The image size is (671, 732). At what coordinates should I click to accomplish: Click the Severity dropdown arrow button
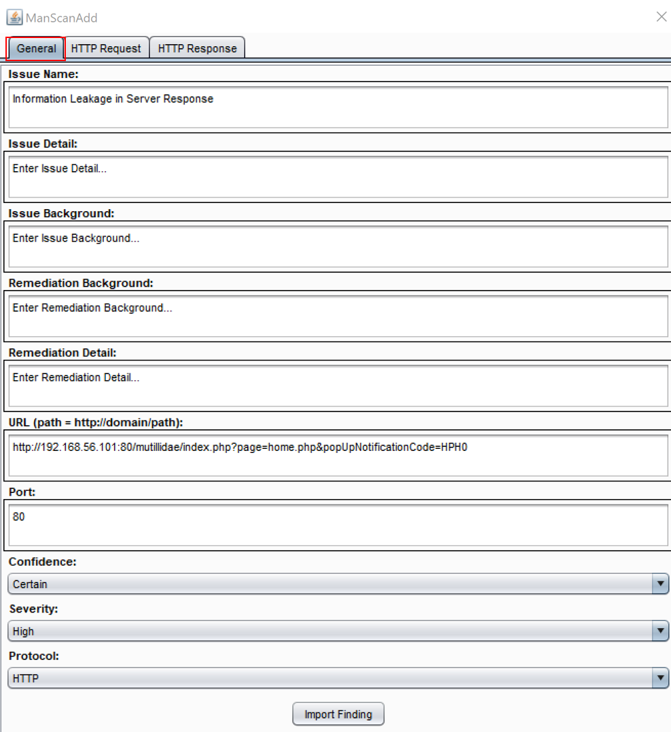pos(660,631)
